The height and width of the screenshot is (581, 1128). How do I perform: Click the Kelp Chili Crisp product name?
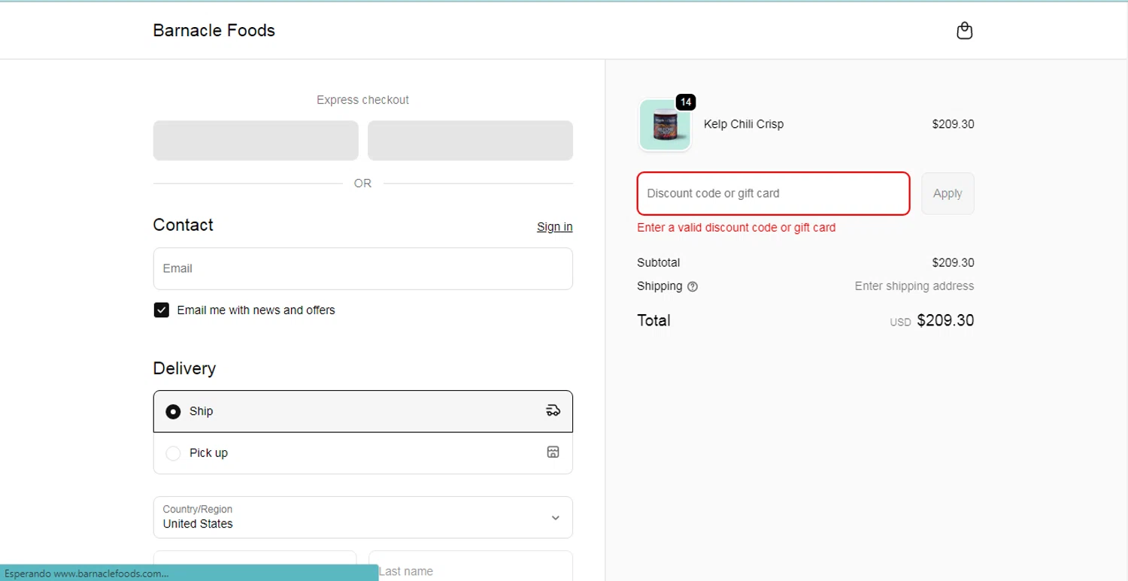[x=743, y=124]
